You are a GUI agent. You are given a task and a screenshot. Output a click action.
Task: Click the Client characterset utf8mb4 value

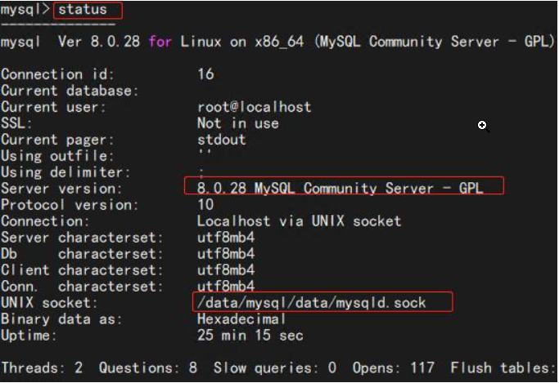(226, 270)
